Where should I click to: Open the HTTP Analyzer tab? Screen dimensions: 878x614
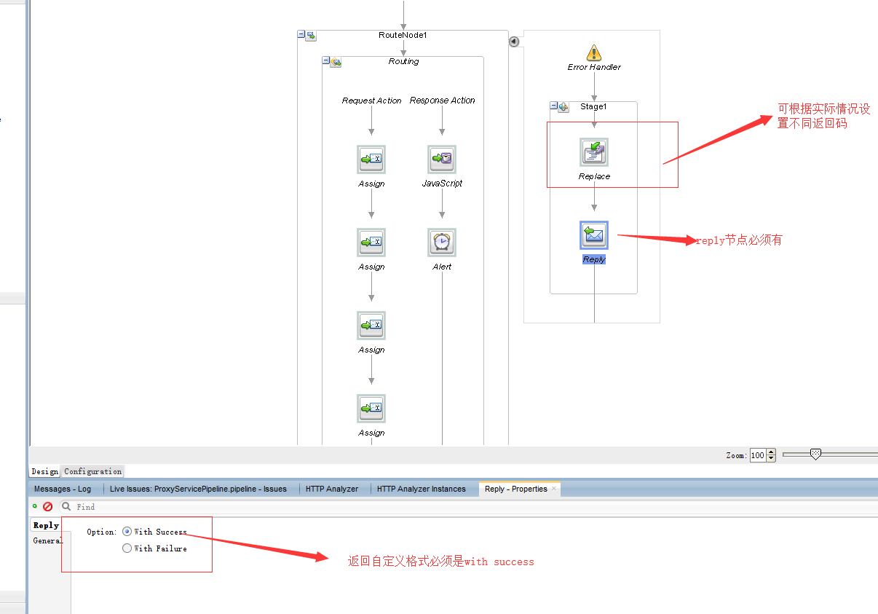[x=331, y=489]
